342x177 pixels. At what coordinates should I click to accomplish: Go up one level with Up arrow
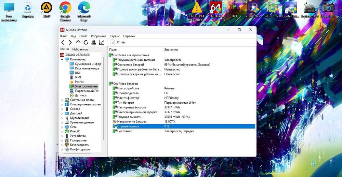tap(78, 42)
